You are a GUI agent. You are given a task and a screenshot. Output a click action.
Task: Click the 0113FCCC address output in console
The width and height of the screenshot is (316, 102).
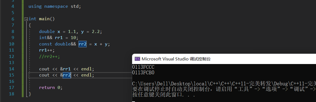pos(143,67)
